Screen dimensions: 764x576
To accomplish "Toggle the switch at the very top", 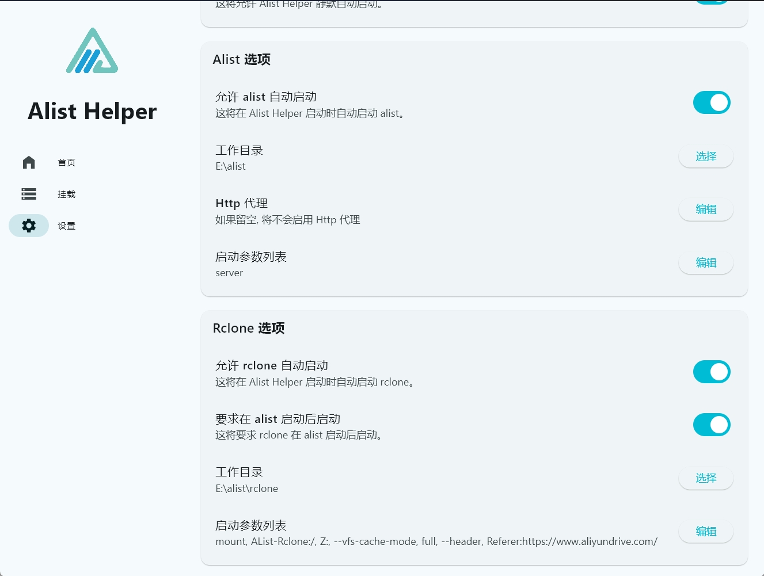I will click(x=712, y=2).
